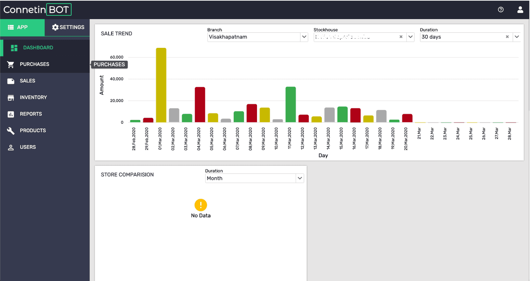This screenshot has width=530, height=281.
Task: Open the DASHBOARD menu item
Action: coord(45,48)
